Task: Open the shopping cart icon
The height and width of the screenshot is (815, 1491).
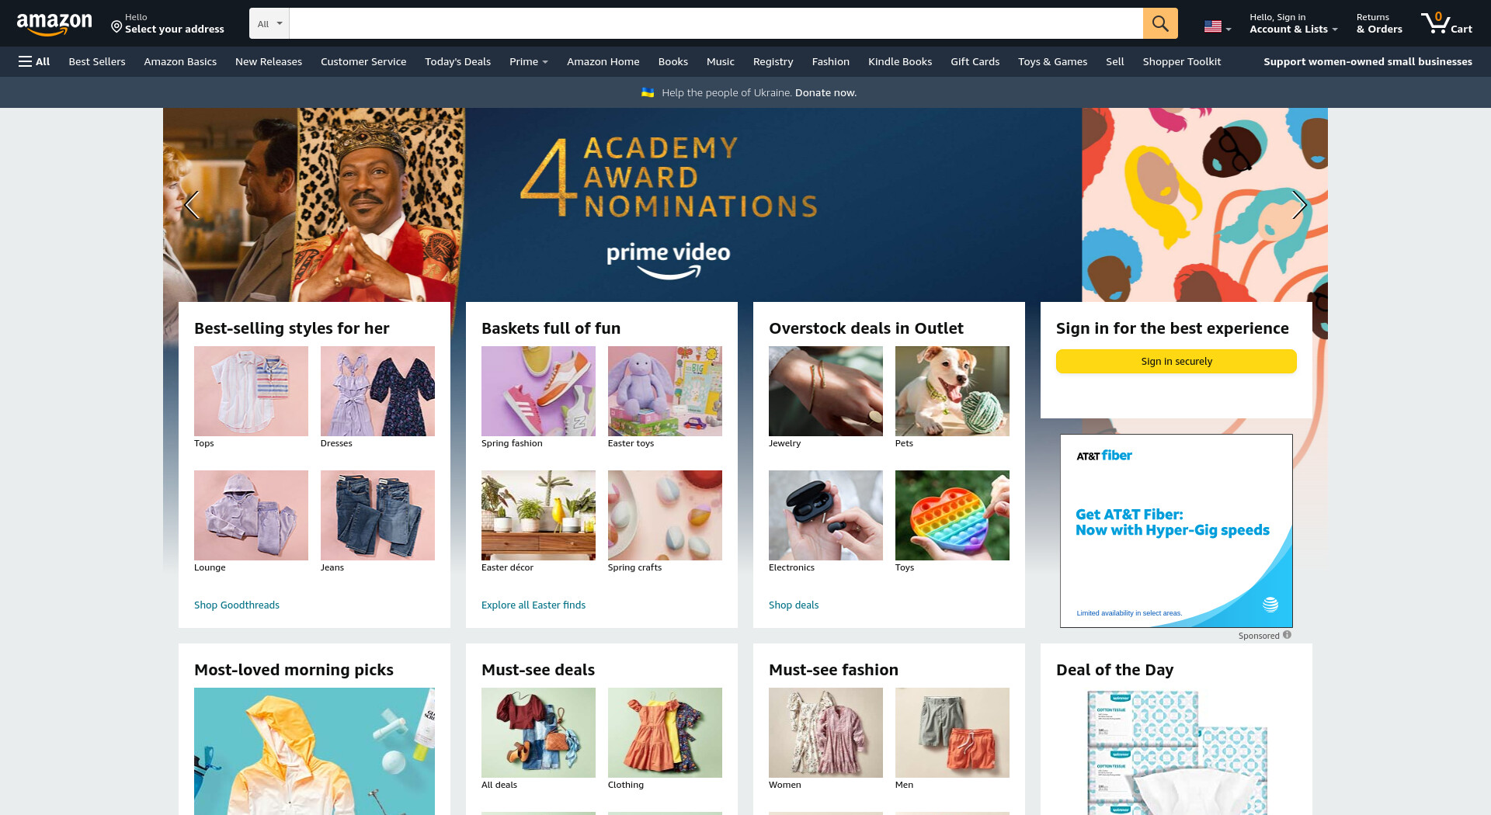Action: tap(1446, 23)
